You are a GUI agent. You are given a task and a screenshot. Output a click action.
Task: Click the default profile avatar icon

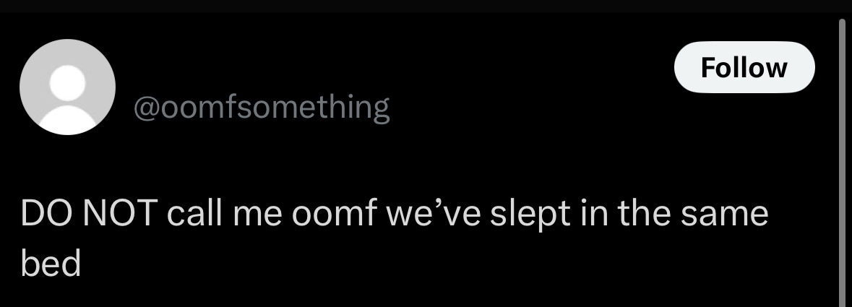67,87
